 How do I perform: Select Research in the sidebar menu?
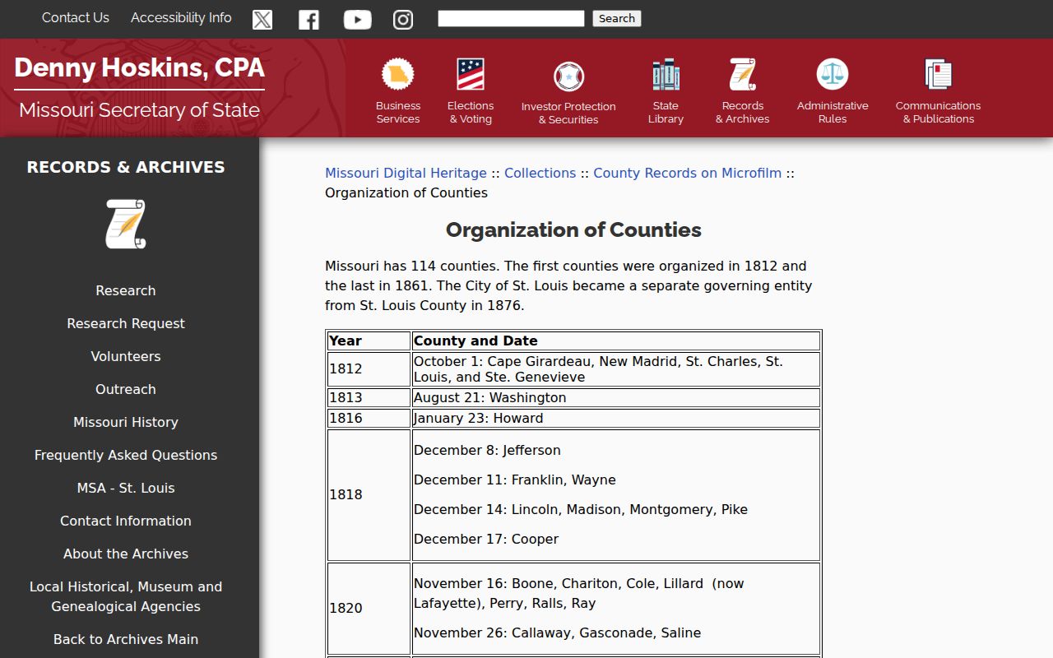[x=126, y=290]
